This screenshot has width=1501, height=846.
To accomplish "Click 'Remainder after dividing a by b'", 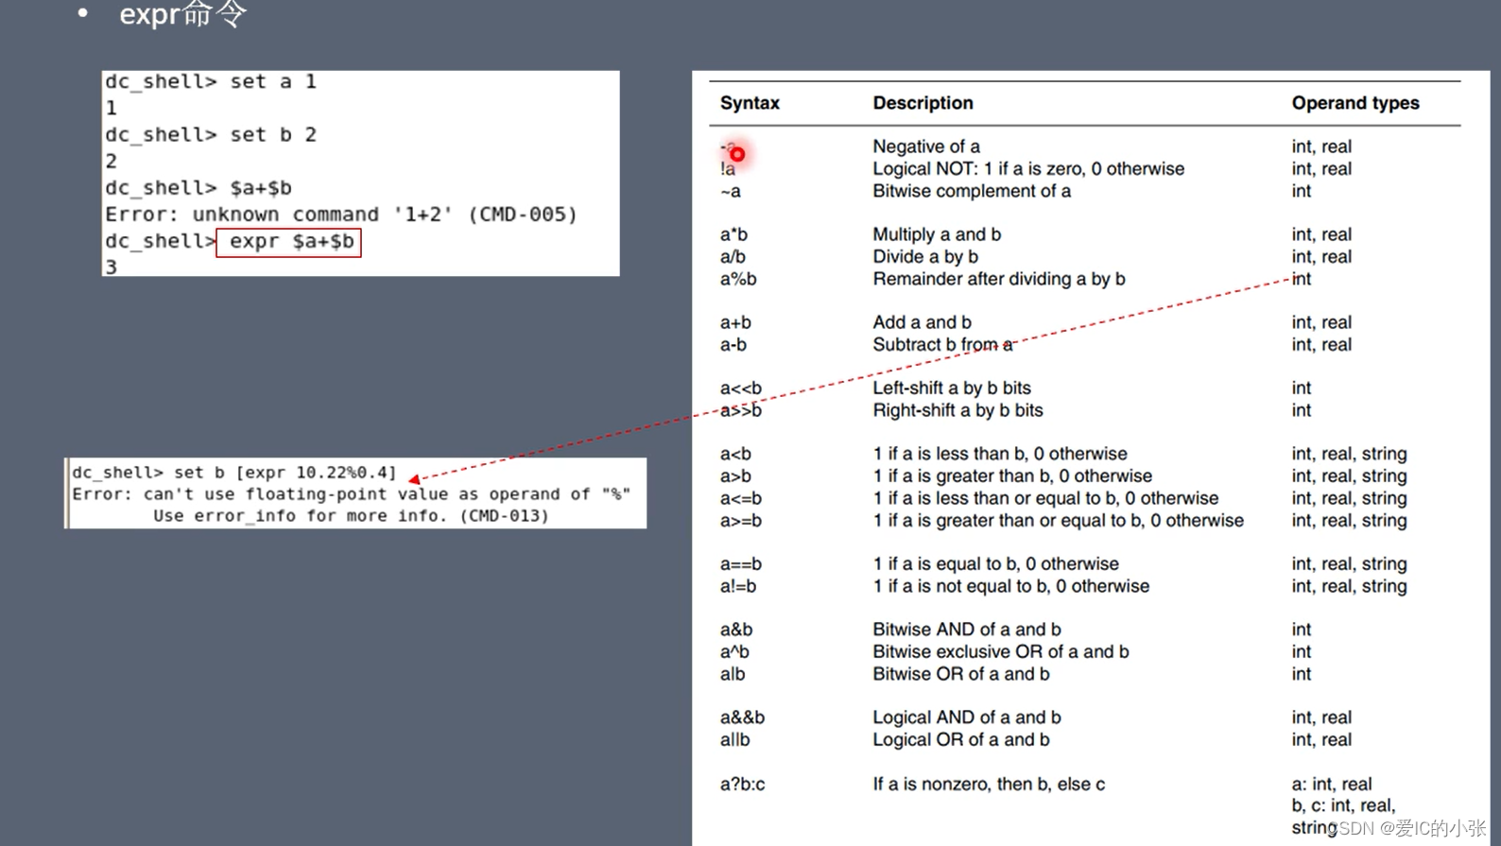I will coord(999,280).
